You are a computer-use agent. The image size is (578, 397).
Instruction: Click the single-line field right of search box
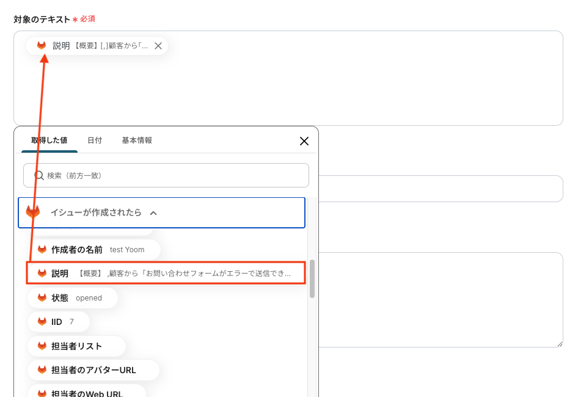441,189
